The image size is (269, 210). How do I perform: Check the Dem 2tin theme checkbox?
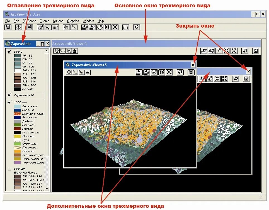point(9,169)
